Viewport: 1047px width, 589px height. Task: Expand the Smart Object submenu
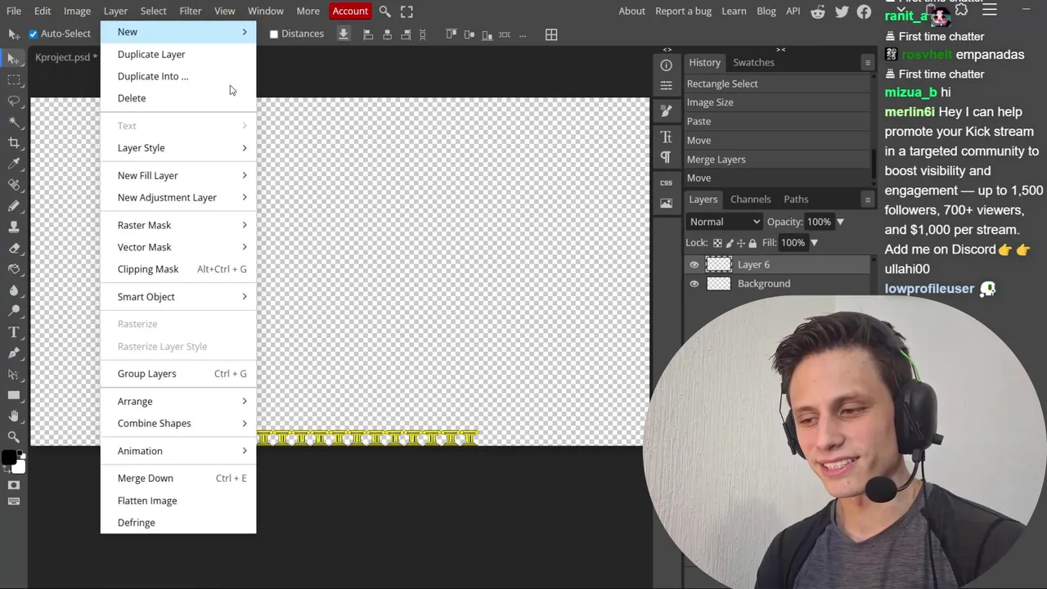(x=178, y=297)
